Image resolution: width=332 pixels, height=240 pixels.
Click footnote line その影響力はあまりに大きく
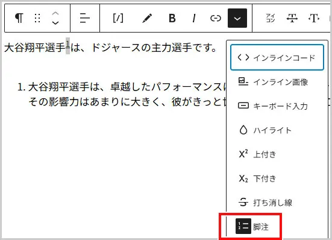128,102
